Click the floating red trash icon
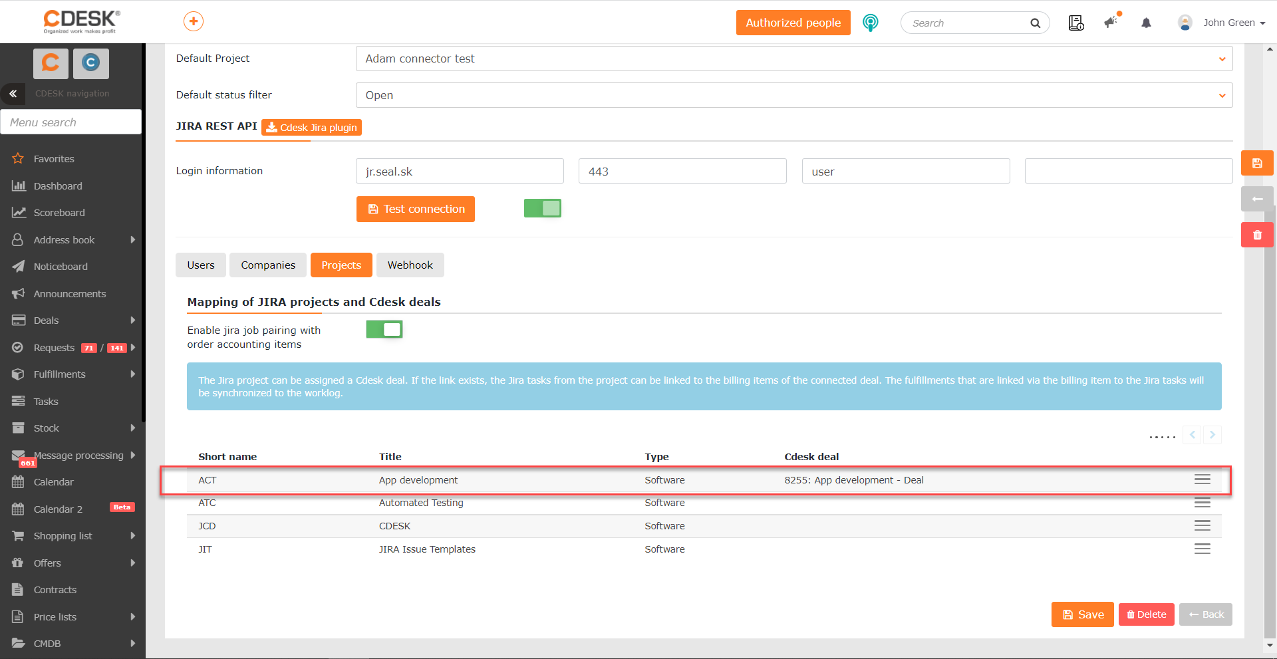The image size is (1277, 659). click(x=1257, y=235)
